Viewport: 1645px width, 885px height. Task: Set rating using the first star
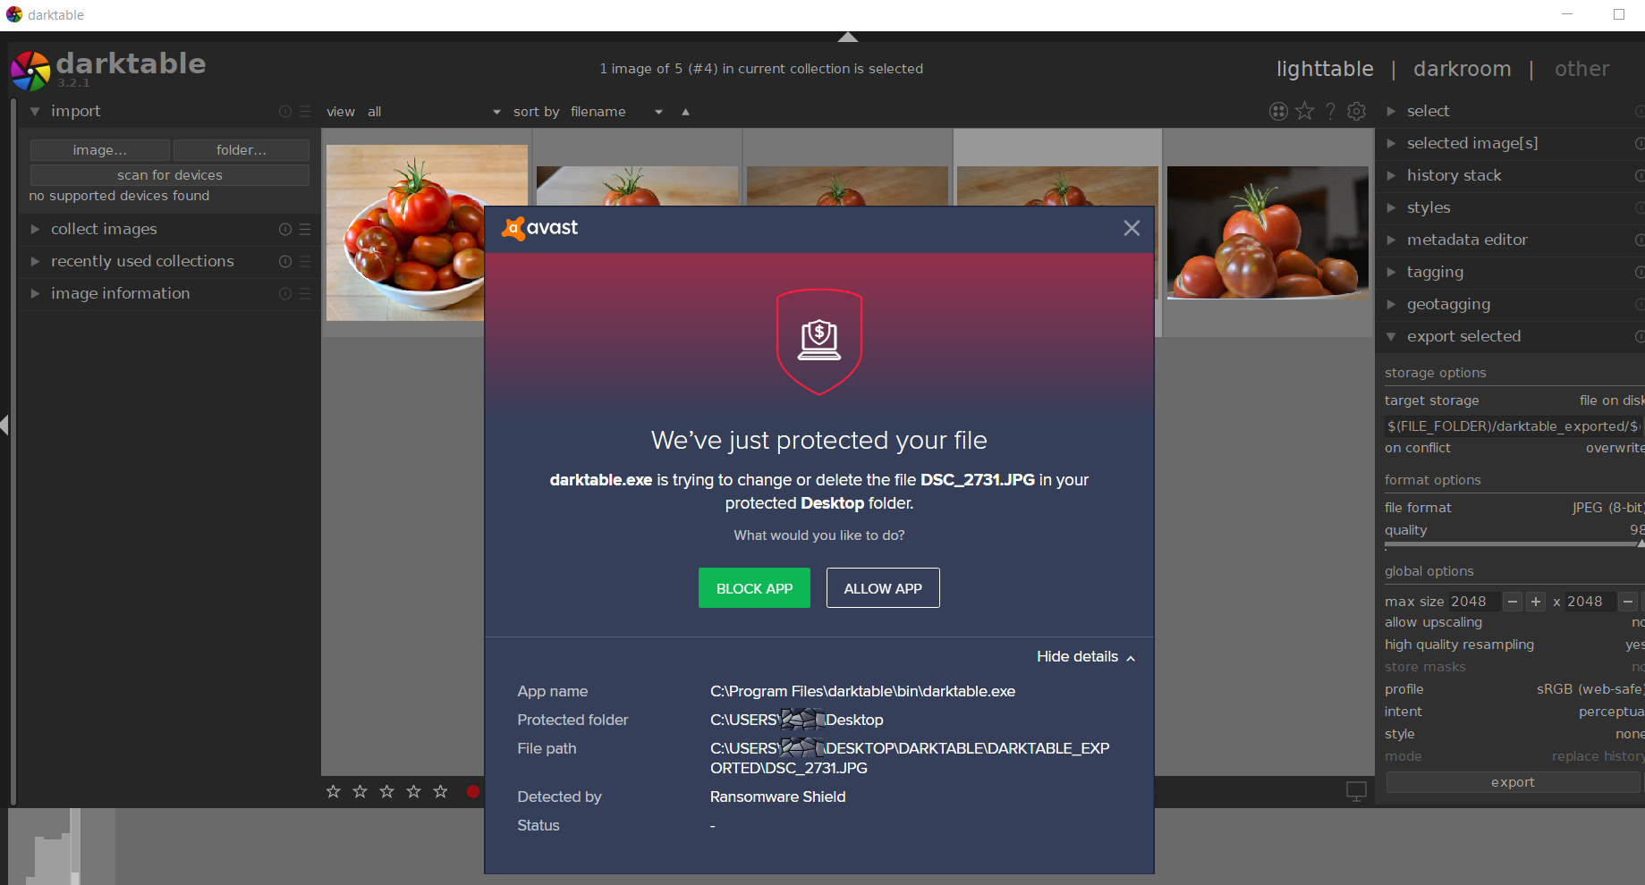coord(334,791)
